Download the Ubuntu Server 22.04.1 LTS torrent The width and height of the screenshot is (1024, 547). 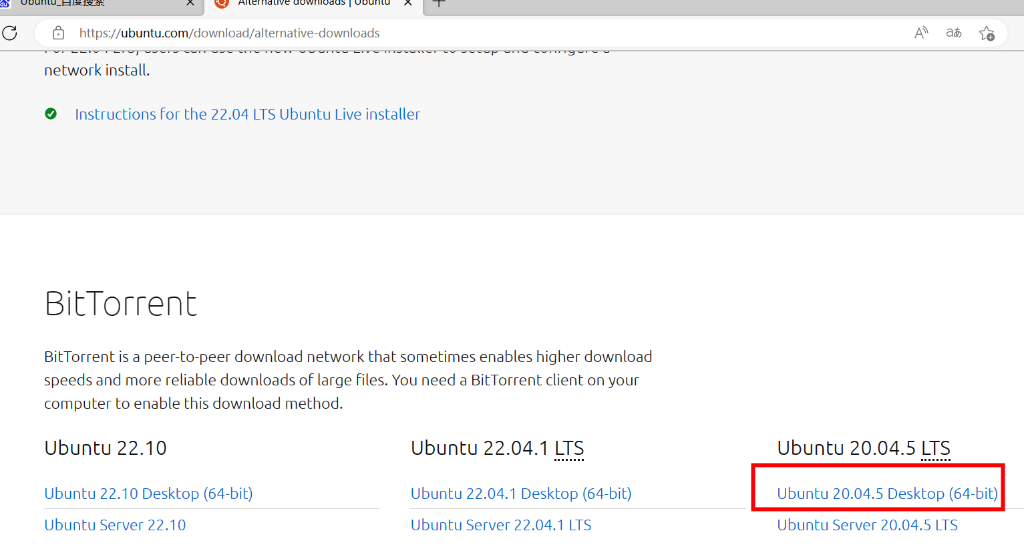(501, 525)
